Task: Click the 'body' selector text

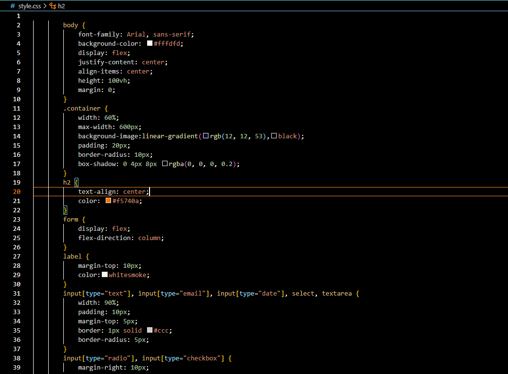Action: coord(71,25)
